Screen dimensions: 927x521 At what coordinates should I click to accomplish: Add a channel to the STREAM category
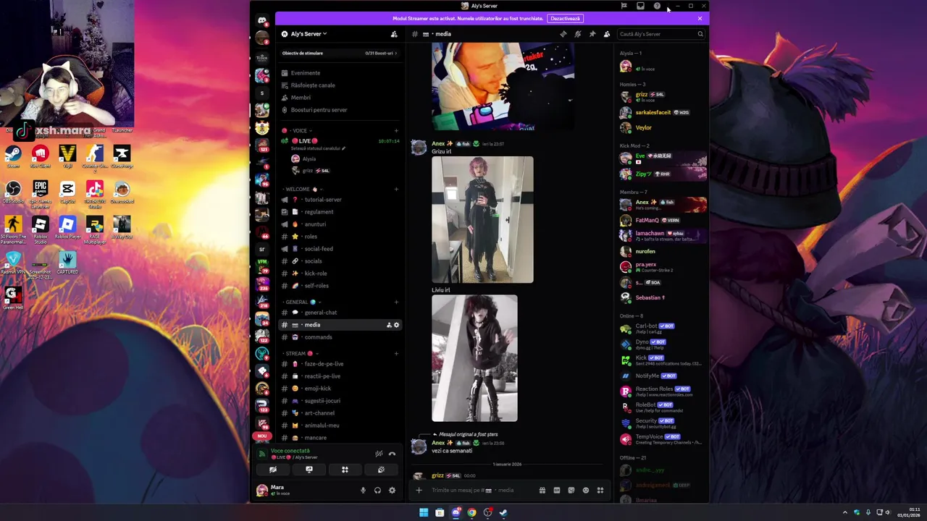pos(396,354)
